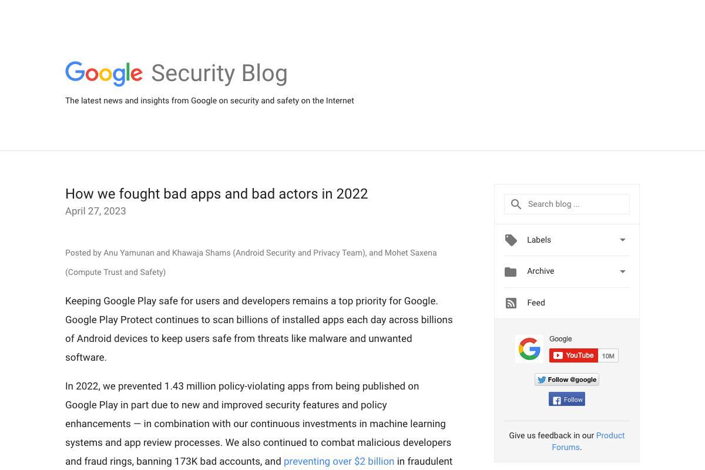This screenshot has width=705, height=470.
Task: Expand the Archive dropdown arrow
Action: click(623, 271)
